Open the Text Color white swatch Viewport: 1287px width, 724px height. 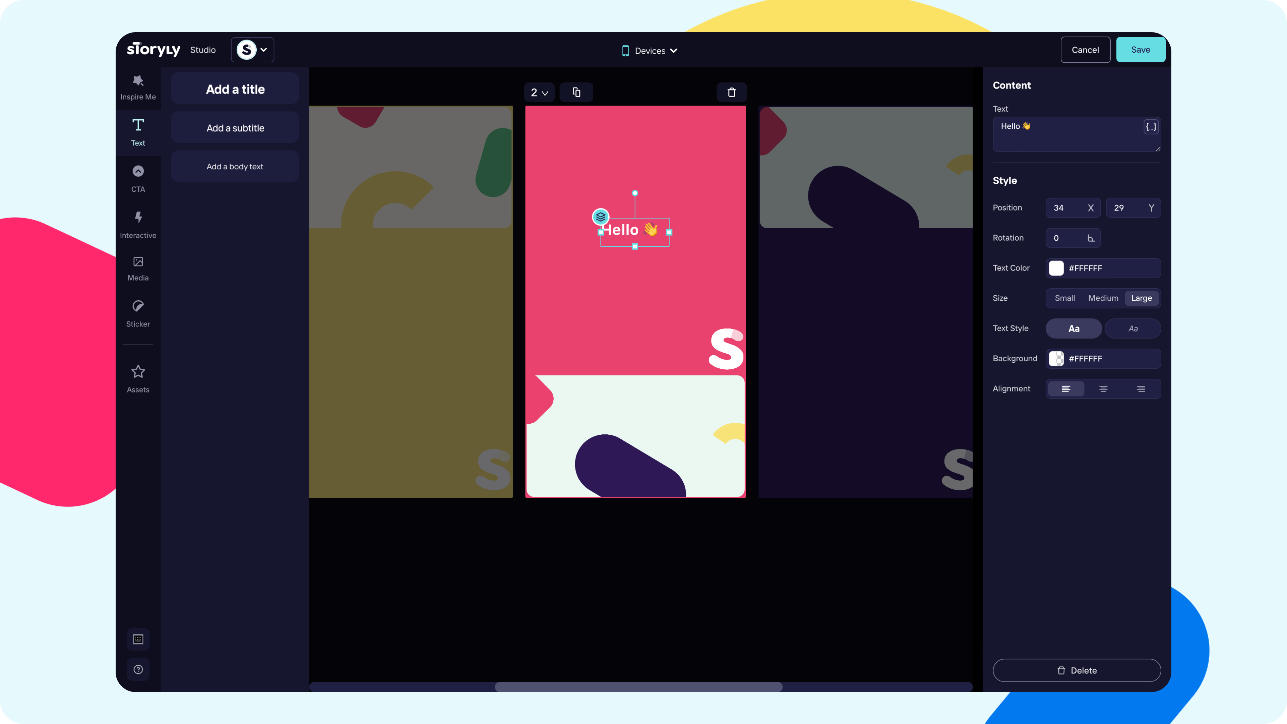[1056, 268]
